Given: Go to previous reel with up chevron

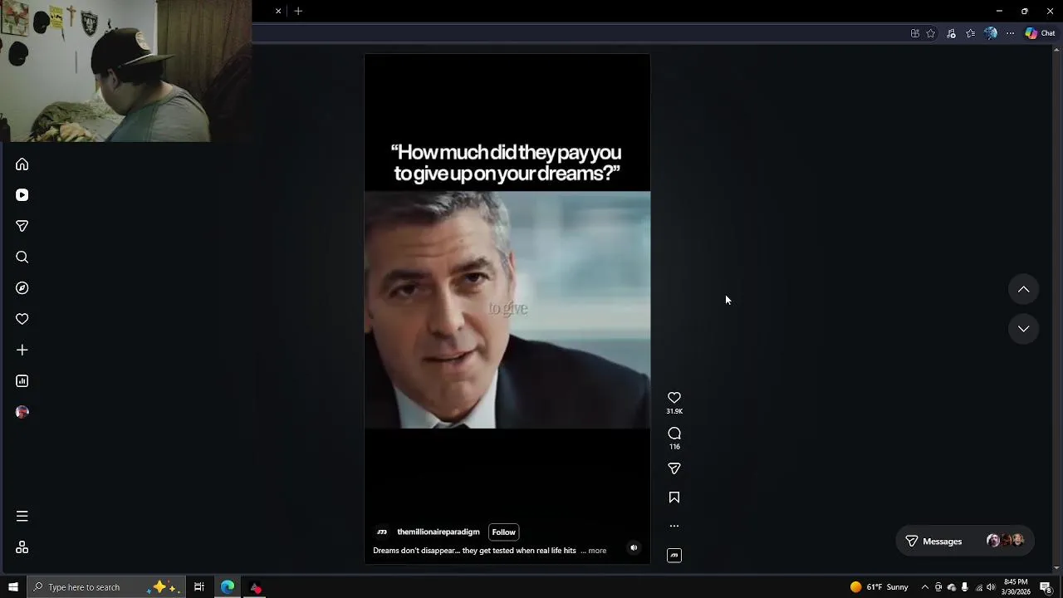Looking at the screenshot, I should tap(1024, 289).
